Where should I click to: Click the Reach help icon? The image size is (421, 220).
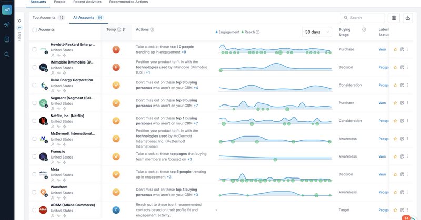click(258, 32)
